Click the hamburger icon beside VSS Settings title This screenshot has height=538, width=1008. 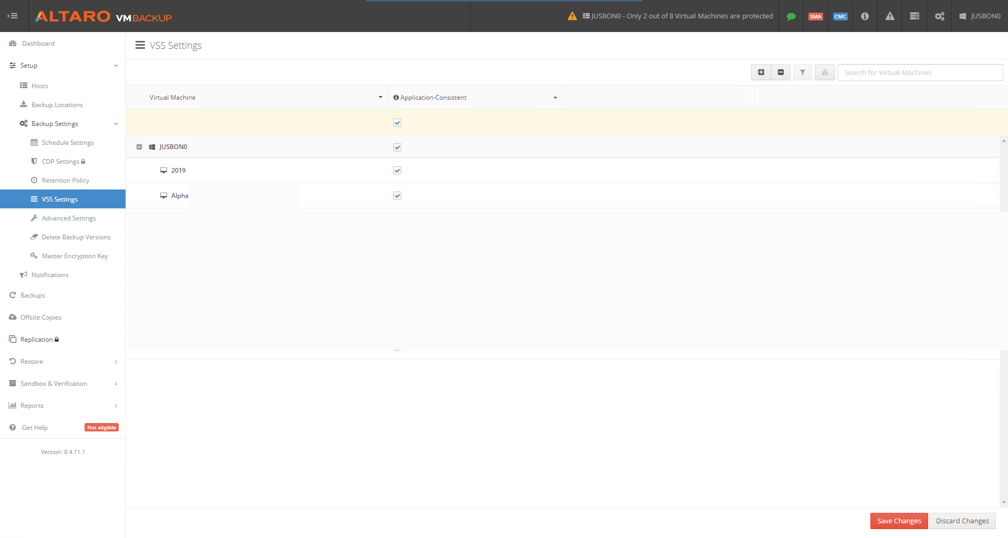[140, 45]
